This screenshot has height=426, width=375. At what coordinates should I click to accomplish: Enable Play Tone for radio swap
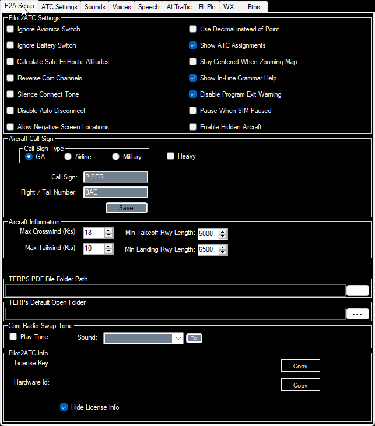[13, 337]
